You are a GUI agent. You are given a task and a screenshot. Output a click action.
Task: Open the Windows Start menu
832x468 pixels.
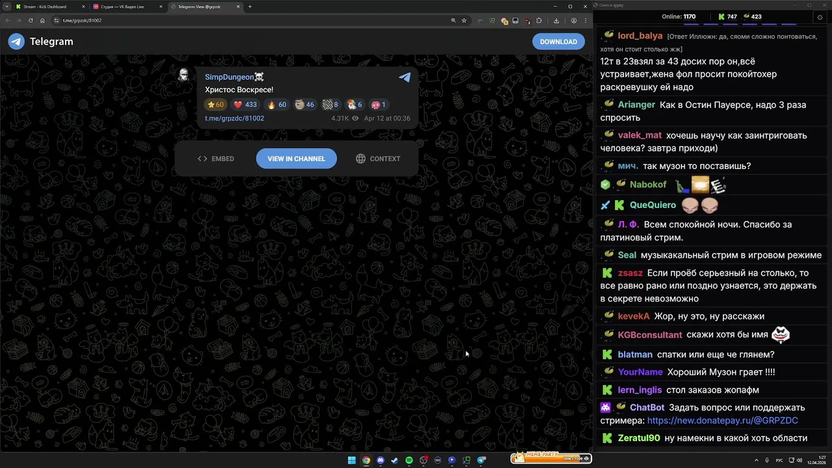352,460
